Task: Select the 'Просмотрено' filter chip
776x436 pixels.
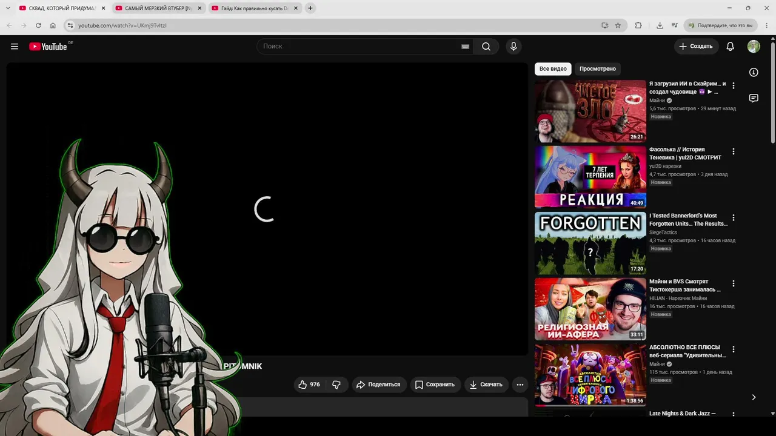Action: pyautogui.click(x=598, y=69)
